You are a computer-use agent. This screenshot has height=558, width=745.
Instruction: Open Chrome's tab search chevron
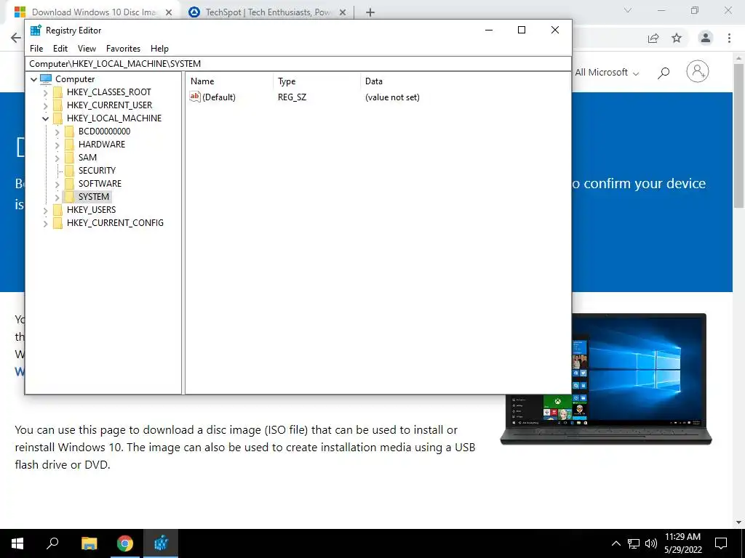(x=628, y=10)
